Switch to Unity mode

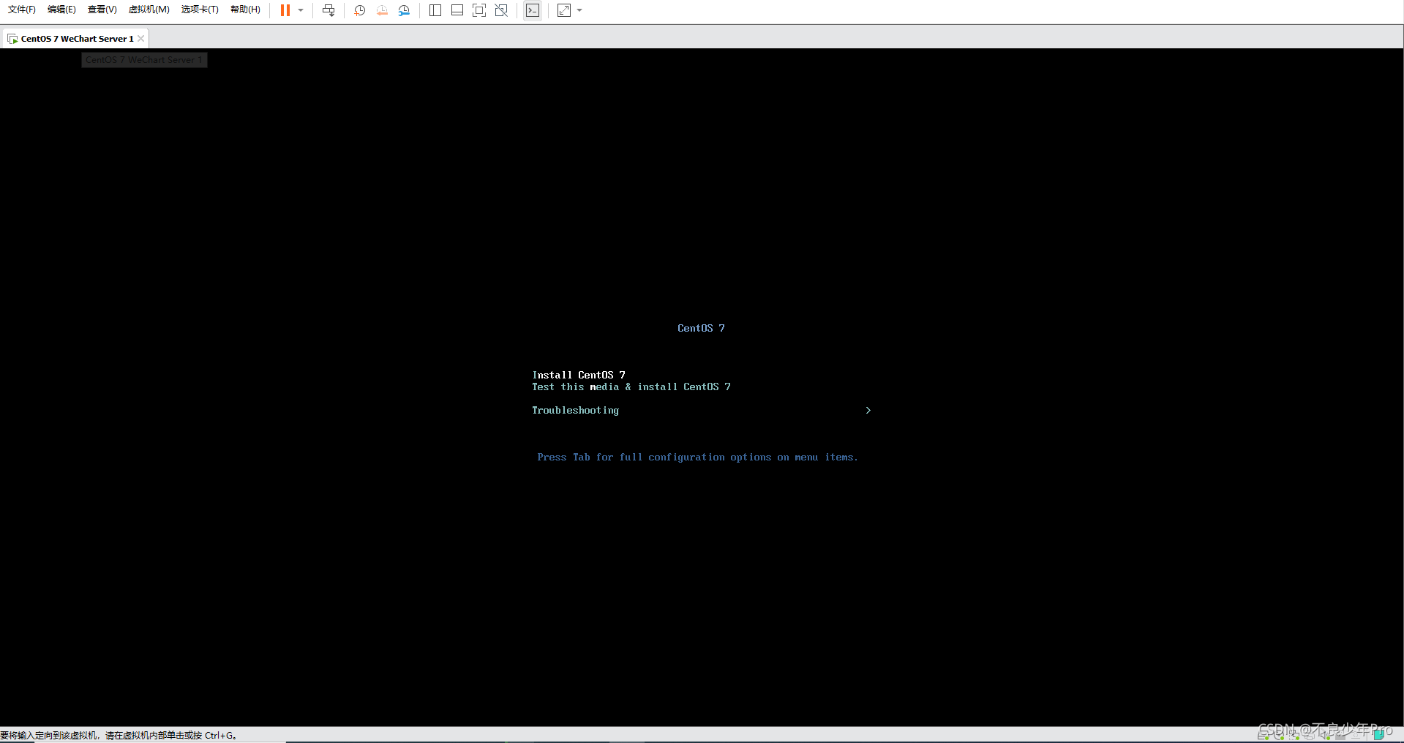tap(501, 10)
